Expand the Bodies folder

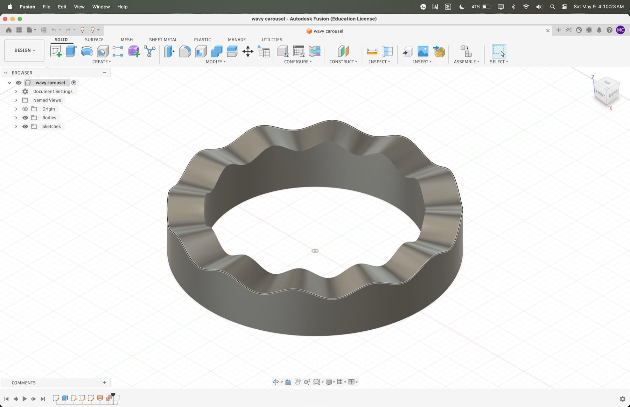[x=16, y=118]
